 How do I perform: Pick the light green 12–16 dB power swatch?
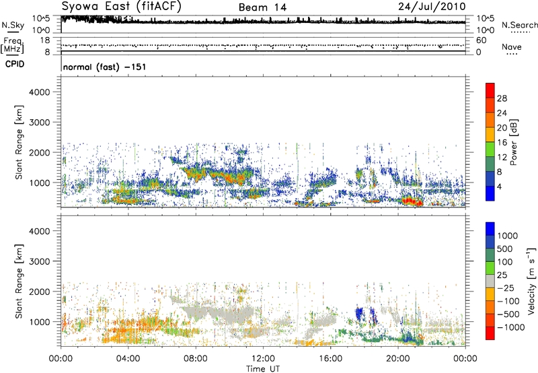pos(490,149)
